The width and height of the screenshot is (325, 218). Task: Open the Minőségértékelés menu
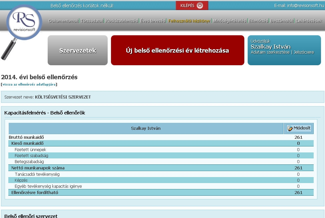(229, 21)
